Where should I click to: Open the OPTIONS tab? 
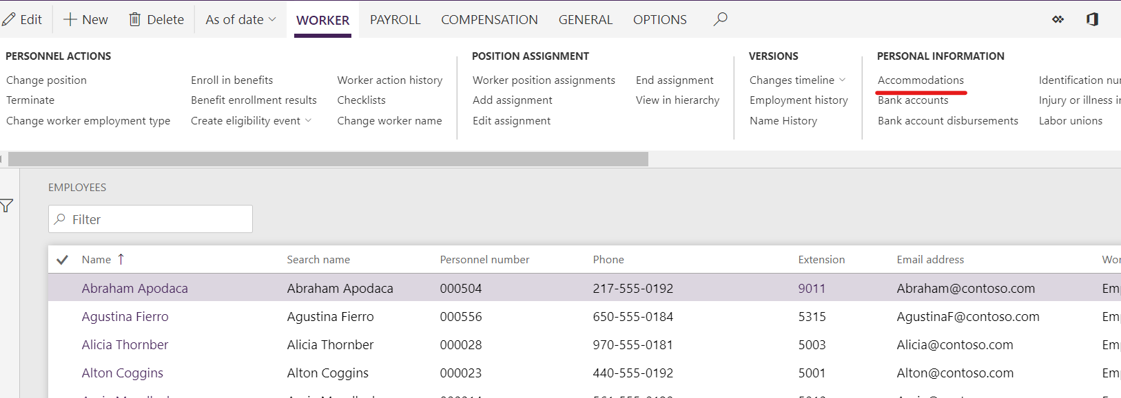tap(659, 20)
